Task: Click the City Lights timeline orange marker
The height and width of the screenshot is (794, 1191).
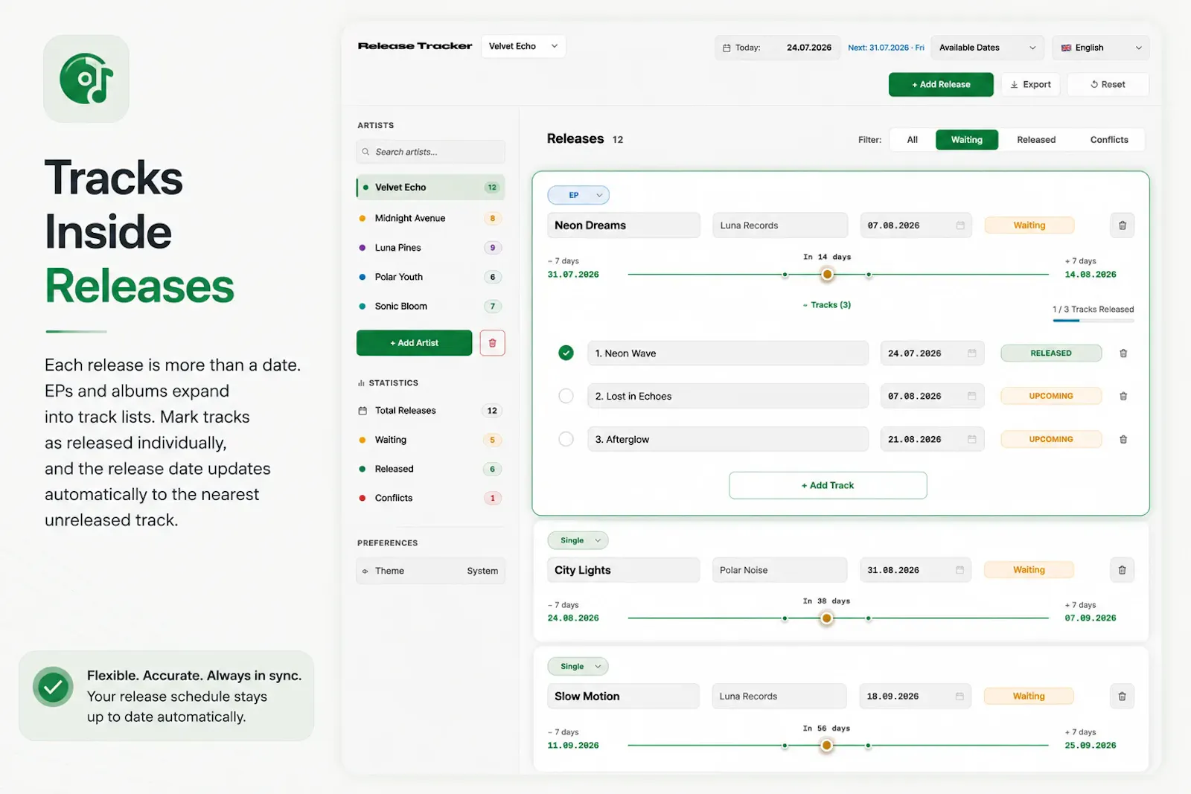Action: pyautogui.click(x=826, y=618)
